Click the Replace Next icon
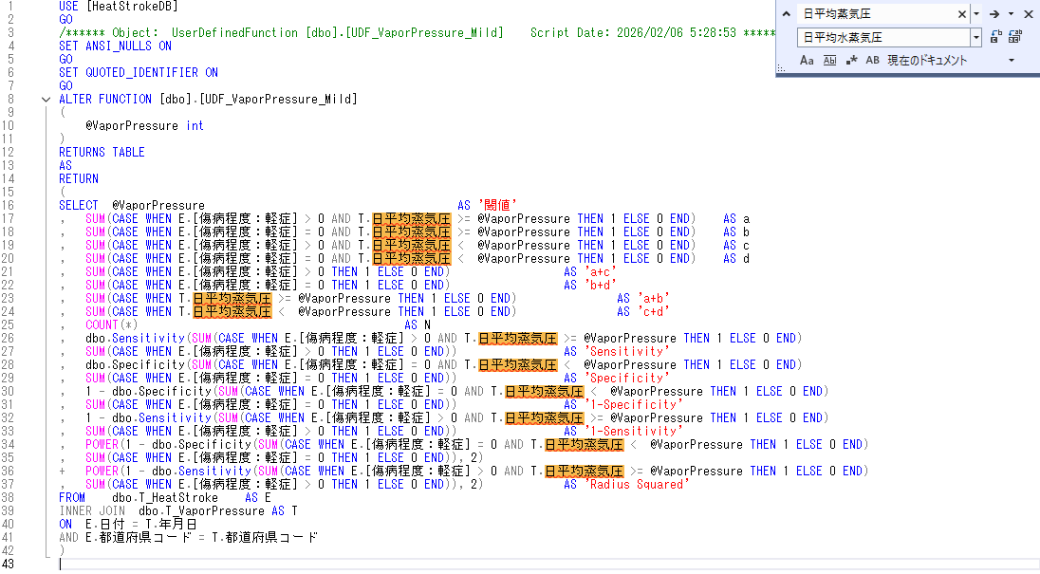This screenshot has width=1040, height=574. tap(996, 37)
